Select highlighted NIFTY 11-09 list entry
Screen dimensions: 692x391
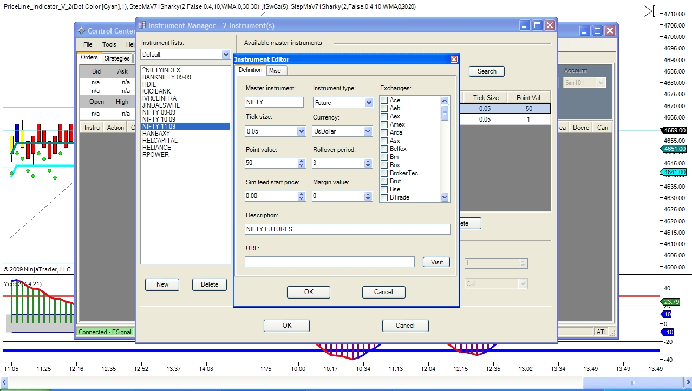pos(185,127)
